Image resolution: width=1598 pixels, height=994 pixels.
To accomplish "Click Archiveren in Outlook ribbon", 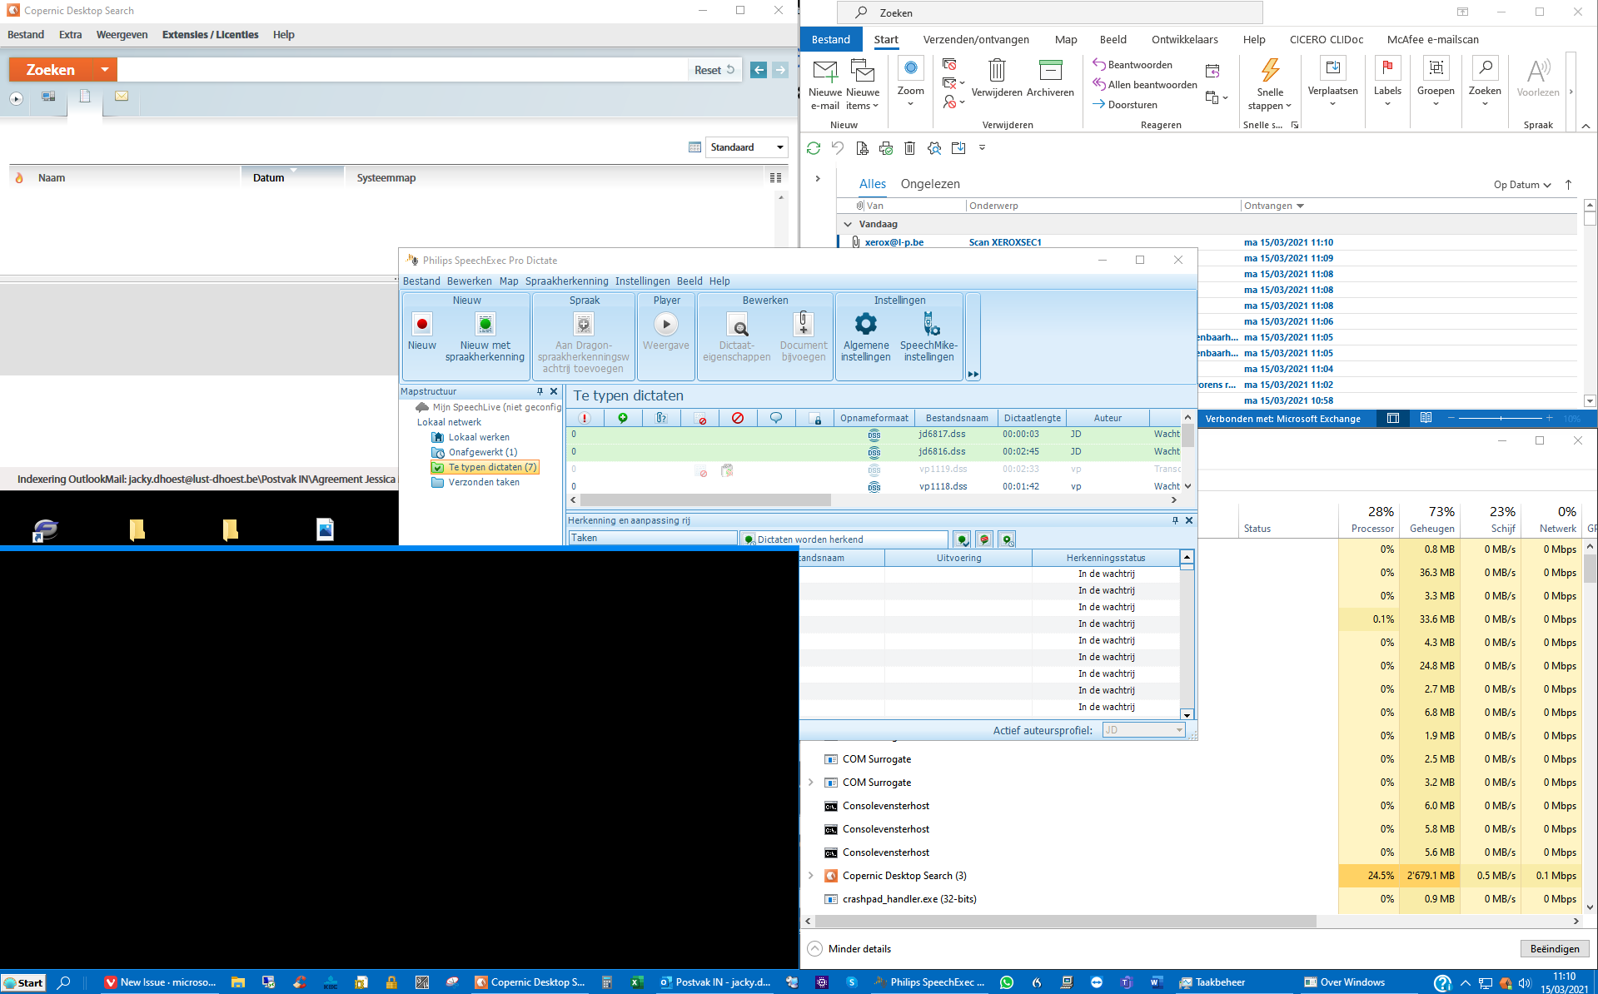I will tap(1050, 79).
